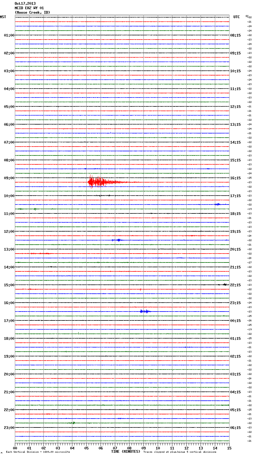Click the 08:15 UTC time label
This screenshot has height=456, width=253.
pos(235,35)
